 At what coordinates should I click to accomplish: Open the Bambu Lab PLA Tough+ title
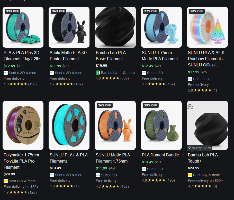203,158
